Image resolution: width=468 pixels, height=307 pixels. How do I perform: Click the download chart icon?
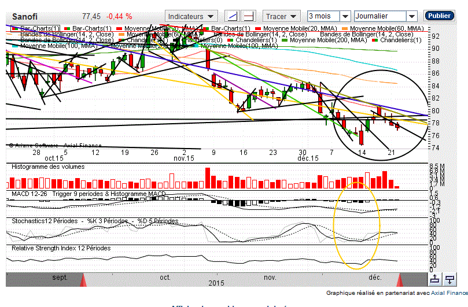click(x=449, y=279)
